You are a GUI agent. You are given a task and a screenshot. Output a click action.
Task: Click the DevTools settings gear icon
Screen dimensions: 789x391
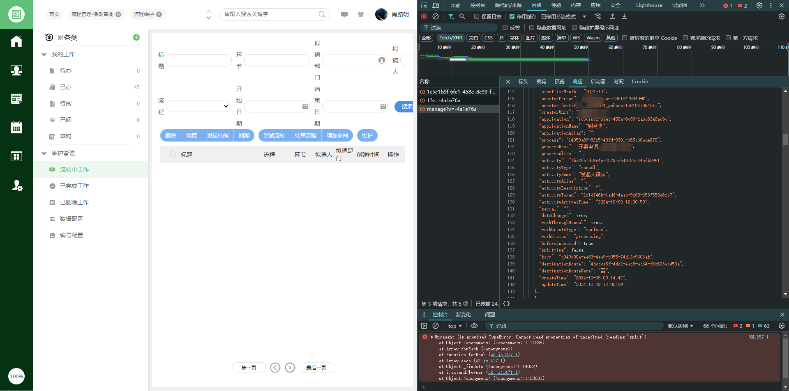click(759, 5)
